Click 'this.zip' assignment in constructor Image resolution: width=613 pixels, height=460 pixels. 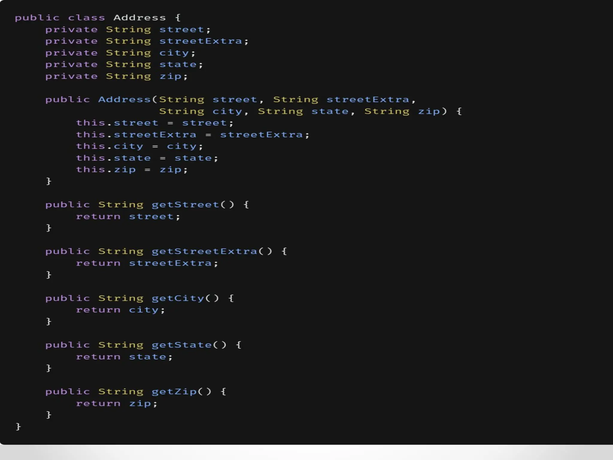click(x=106, y=170)
